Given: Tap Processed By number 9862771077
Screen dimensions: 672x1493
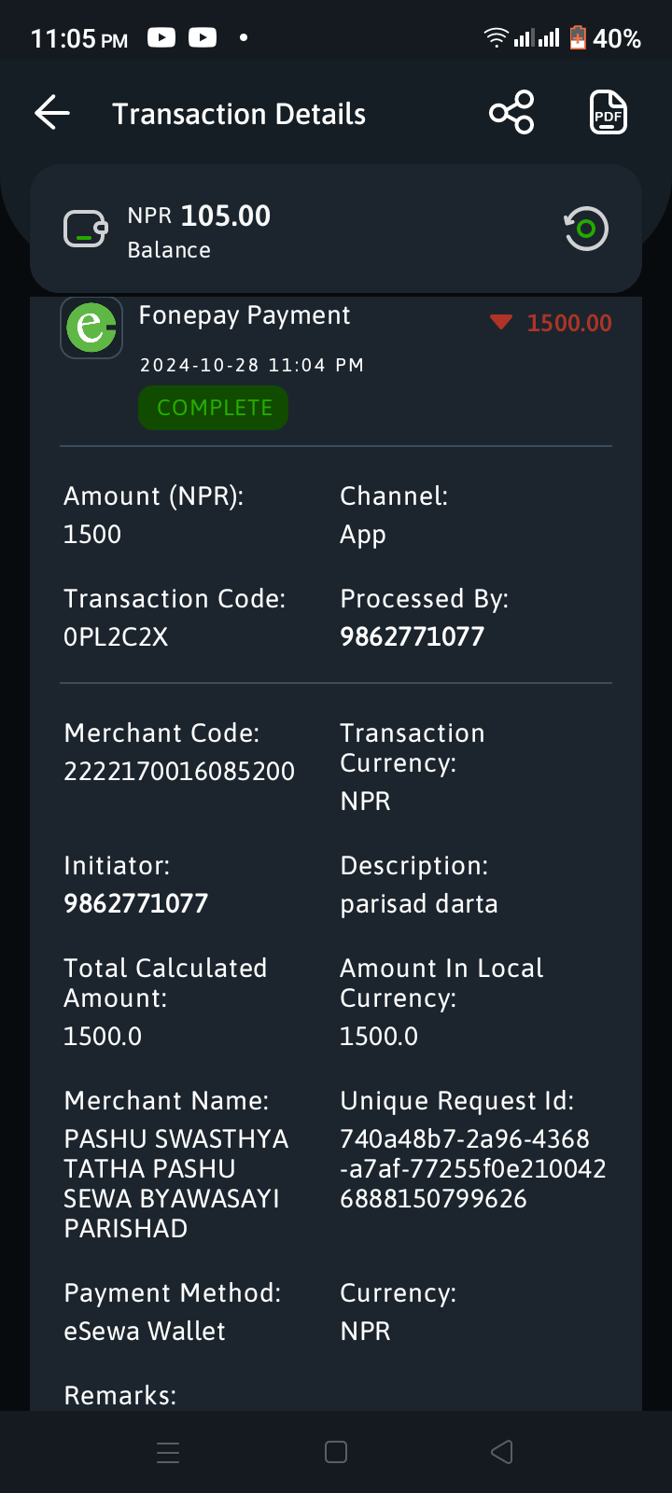Looking at the screenshot, I should pos(413,637).
